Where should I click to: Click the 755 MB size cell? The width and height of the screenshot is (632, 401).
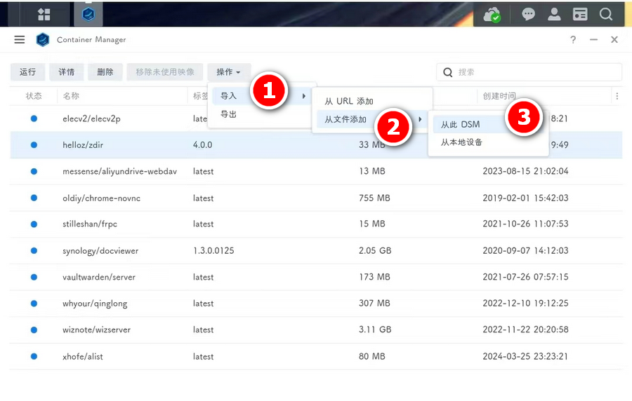click(x=374, y=198)
